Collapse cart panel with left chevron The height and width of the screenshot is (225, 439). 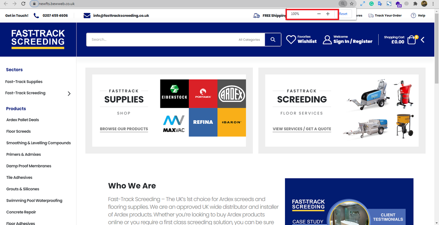pyautogui.click(x=423, y=40)
